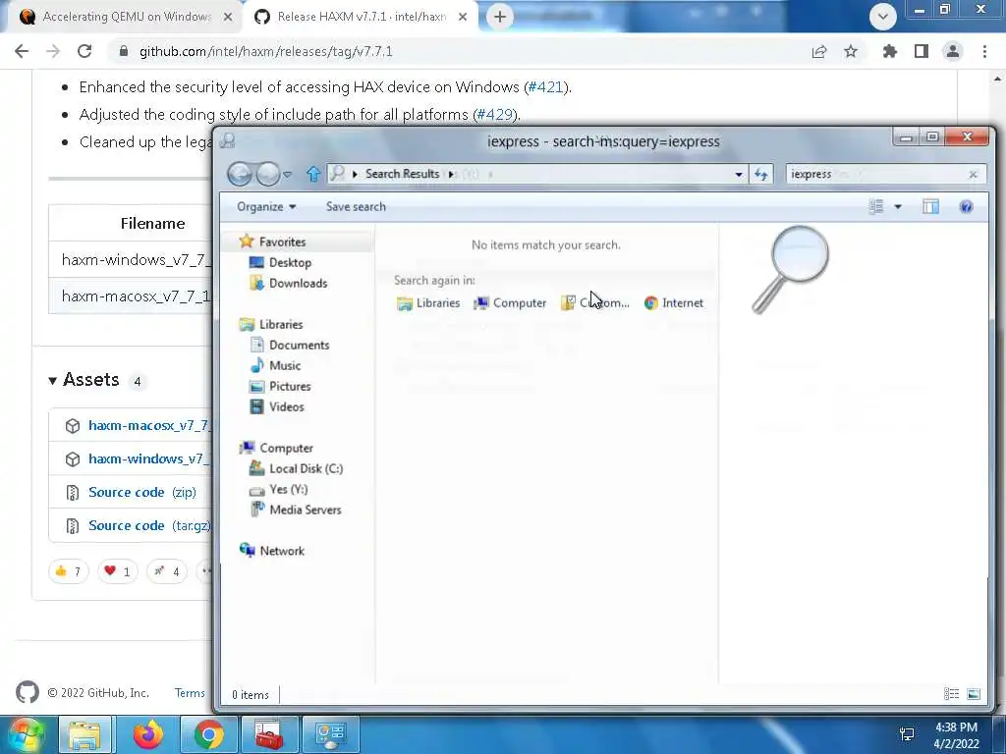
Task: Open Pictures library
Action: 280,386
